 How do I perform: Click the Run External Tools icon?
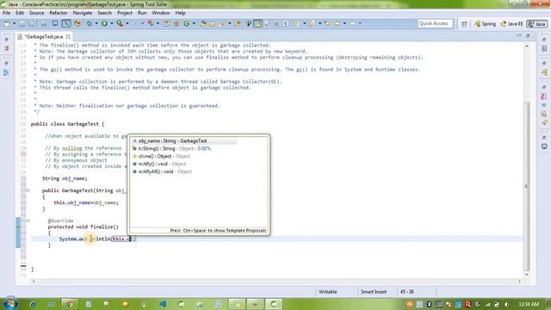point(120,23)
